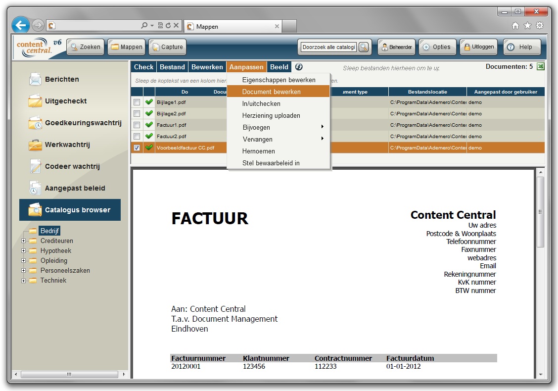
Task: Click the flash icon next to Beeld
Action: [x=299, y=67]
